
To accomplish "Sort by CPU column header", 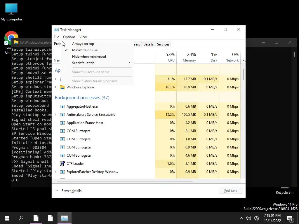I will (x=166, y=57).
